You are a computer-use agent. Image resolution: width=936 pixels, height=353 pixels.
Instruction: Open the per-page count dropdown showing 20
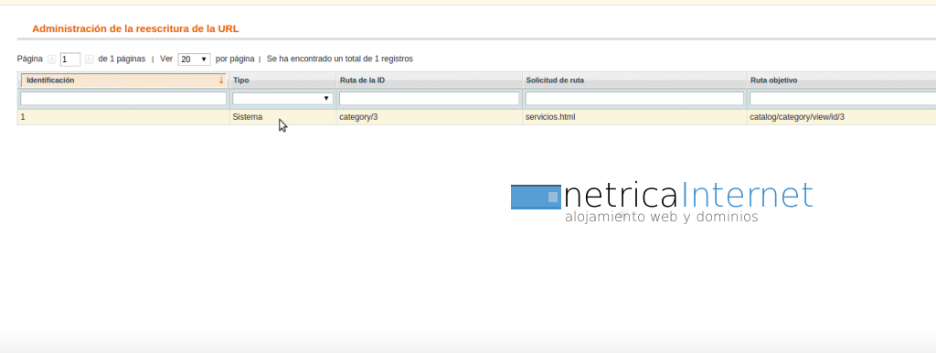pos(194,59)
